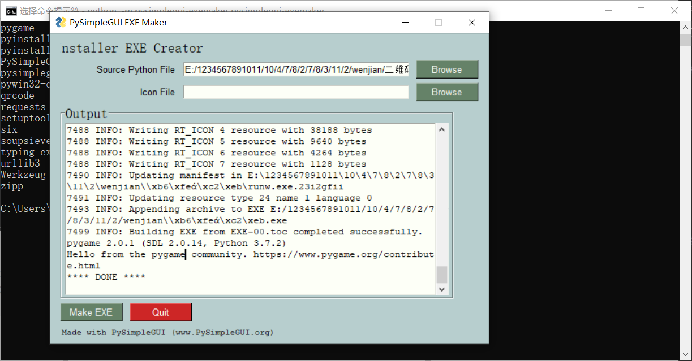This screenshot has height=361, width=692.
Task: Click the 'Output' frame label
Action: coord(86,114)
